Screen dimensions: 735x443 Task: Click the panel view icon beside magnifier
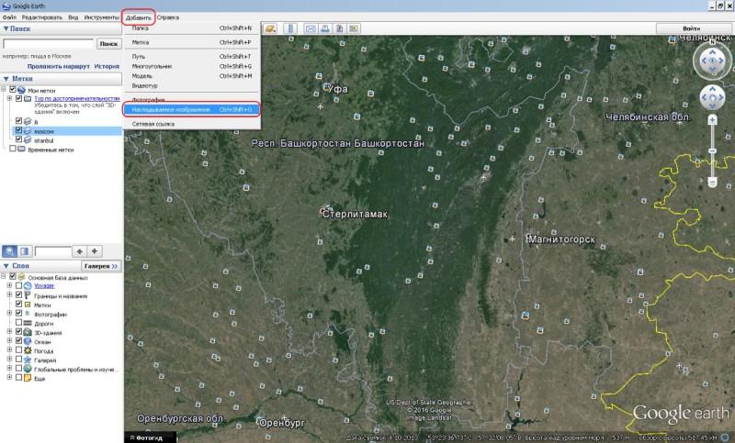25,251
